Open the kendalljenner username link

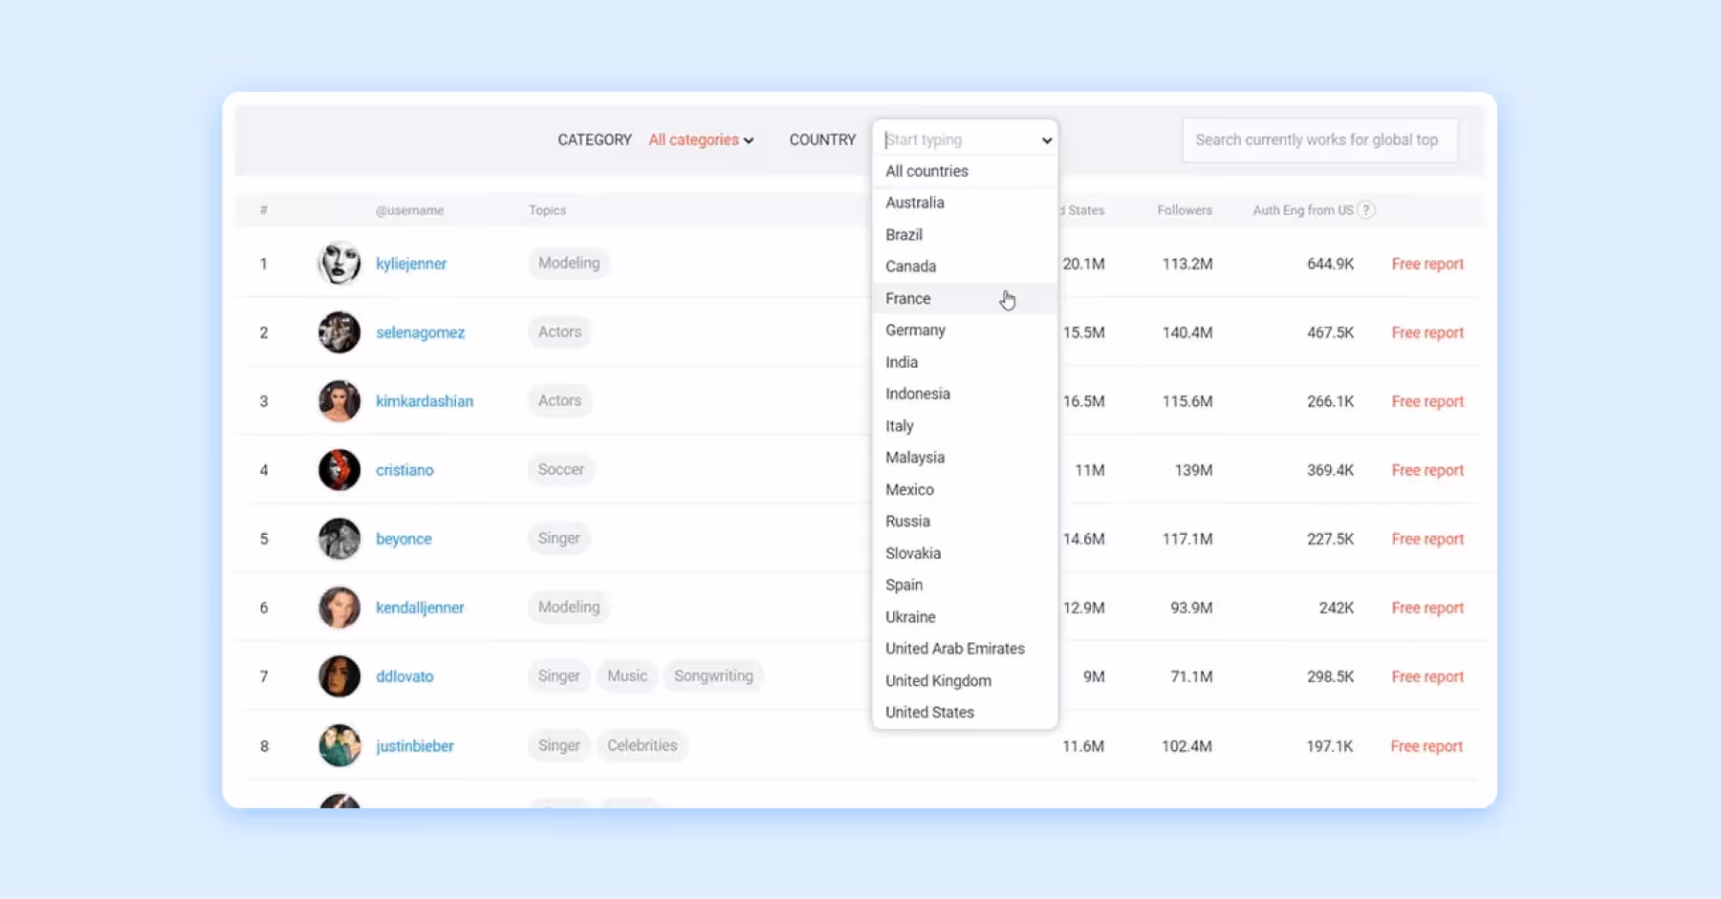420,608
